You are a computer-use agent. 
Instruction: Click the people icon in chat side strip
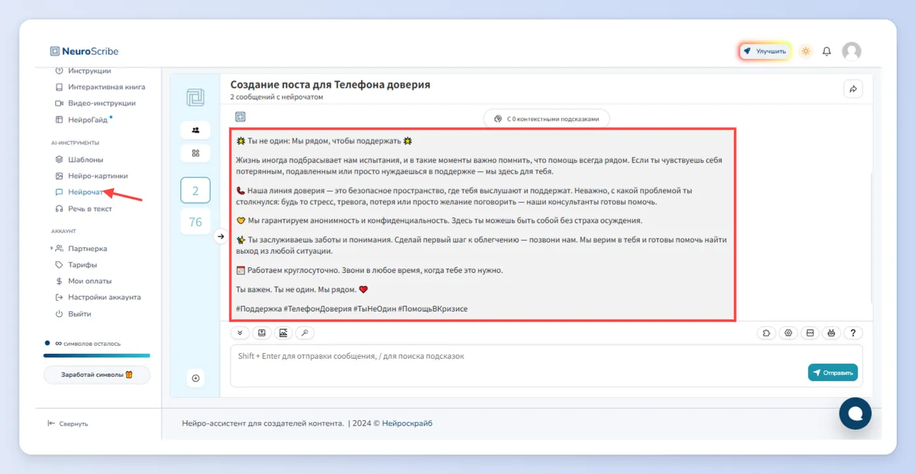(x=195, y=129)
